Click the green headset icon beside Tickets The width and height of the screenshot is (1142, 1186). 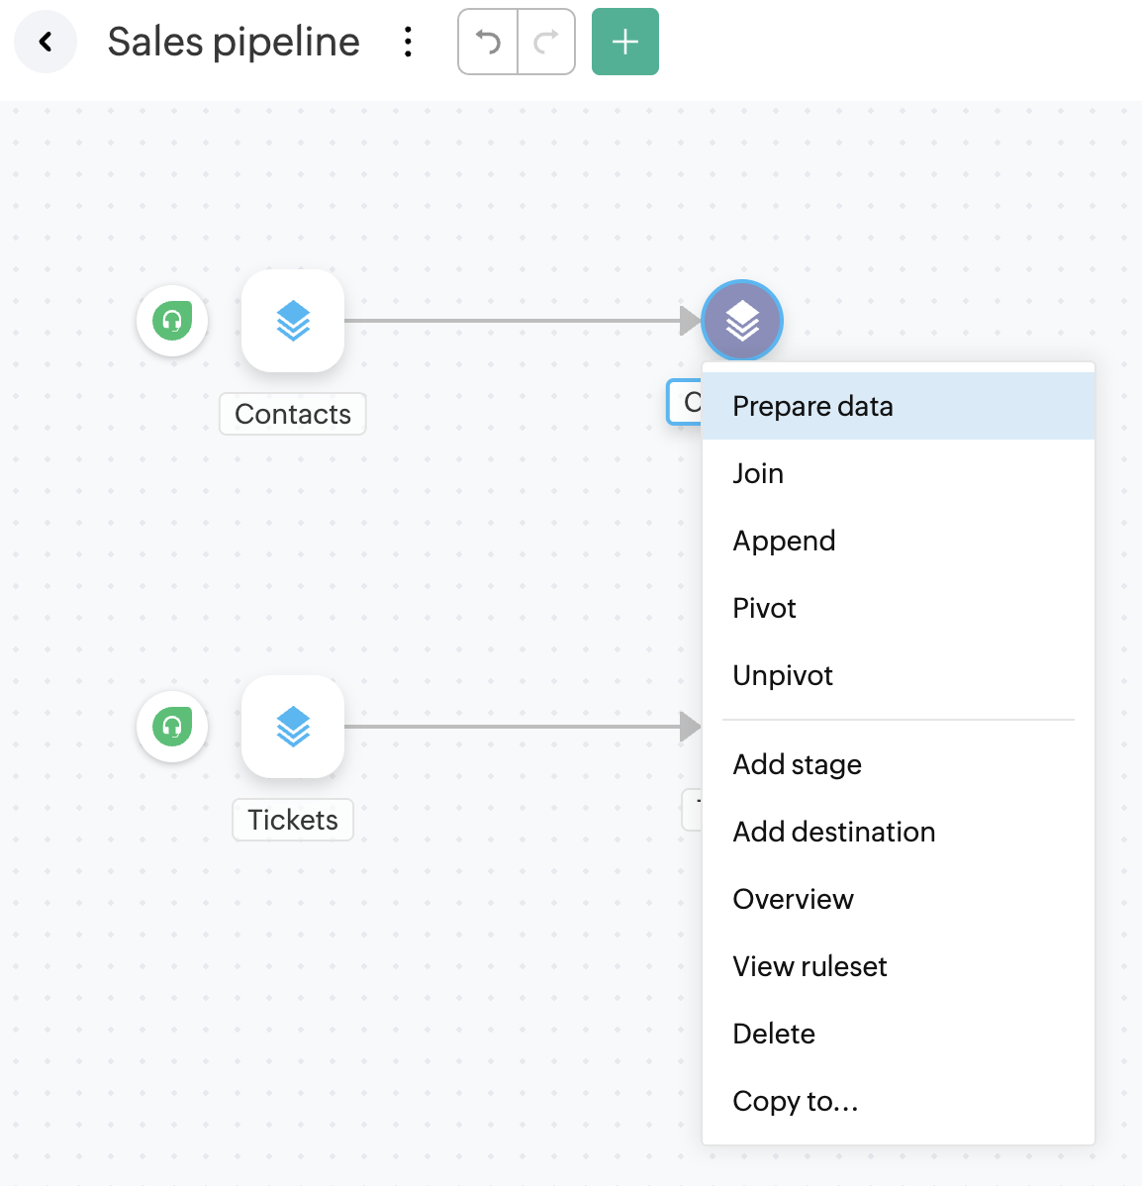tap(172, 727)
